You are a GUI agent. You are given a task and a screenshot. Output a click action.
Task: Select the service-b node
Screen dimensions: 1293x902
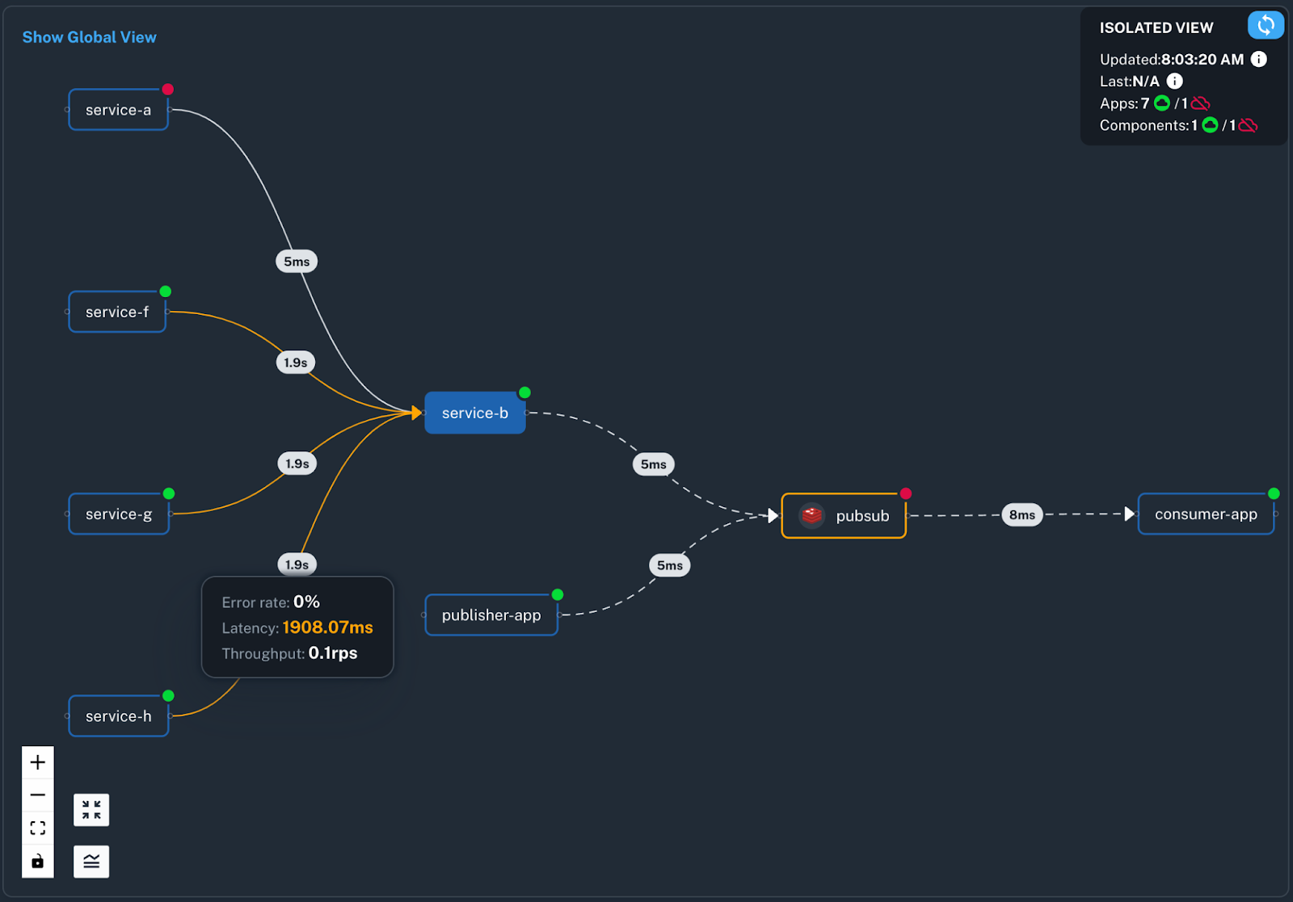(x=475, y=413)
